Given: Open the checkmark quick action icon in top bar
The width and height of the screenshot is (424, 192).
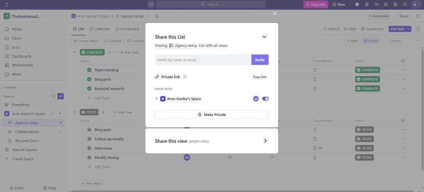Looking at the screenshot, I should 357,4.
